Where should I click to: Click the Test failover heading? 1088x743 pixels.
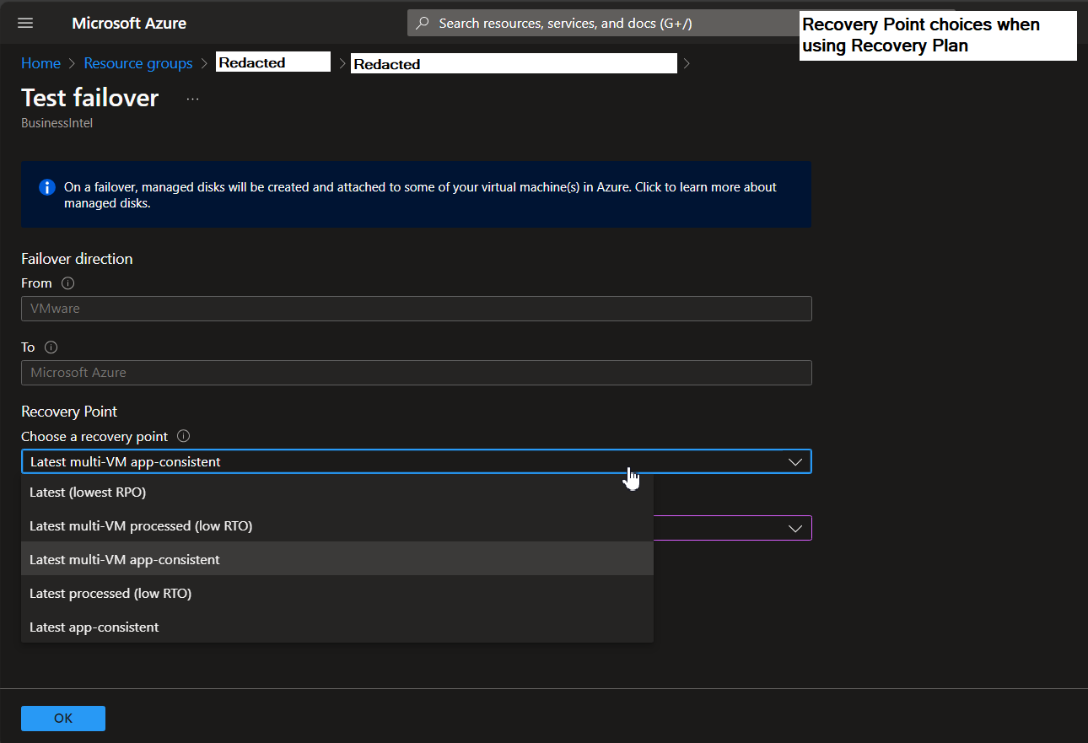[89, 98]
